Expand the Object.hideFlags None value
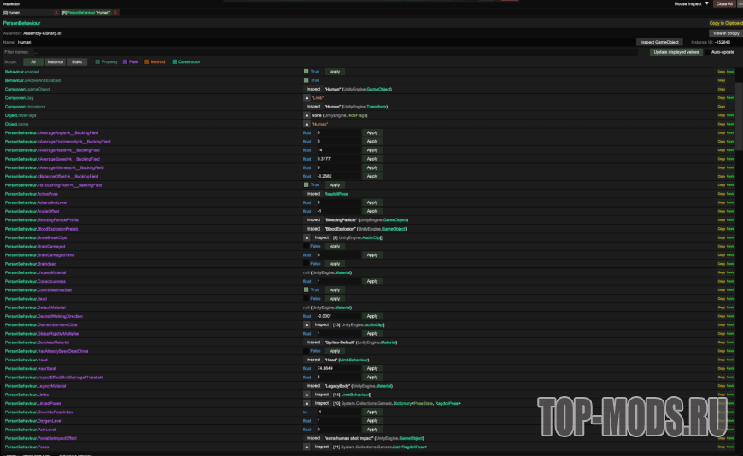Screen dimensions: 743x456 click(307, 115)
